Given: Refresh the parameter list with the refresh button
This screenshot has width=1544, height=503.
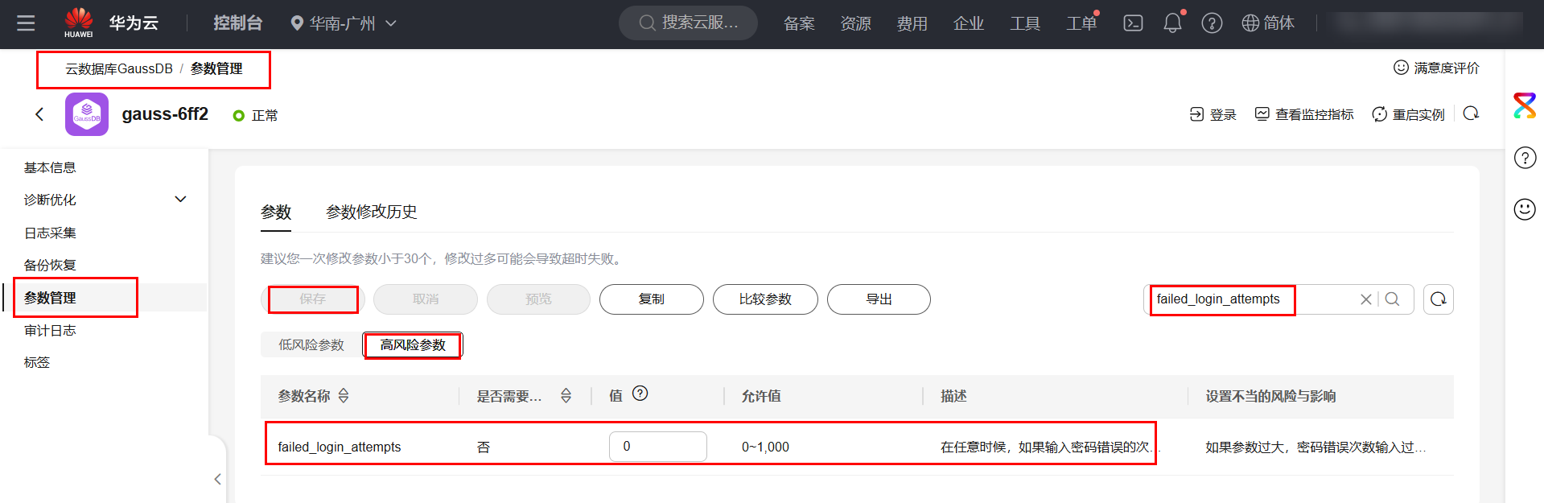Looking at the screenshot, I should (x=1439, y=299).
